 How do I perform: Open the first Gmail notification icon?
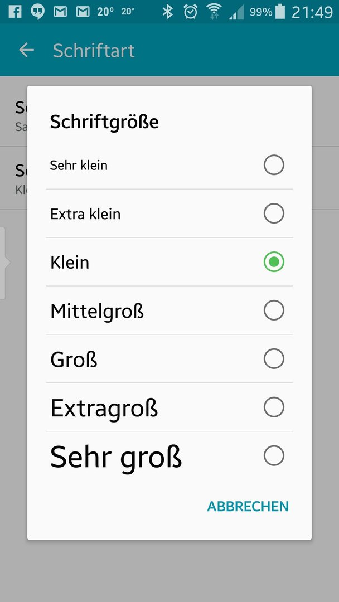(x=60, y=12)
